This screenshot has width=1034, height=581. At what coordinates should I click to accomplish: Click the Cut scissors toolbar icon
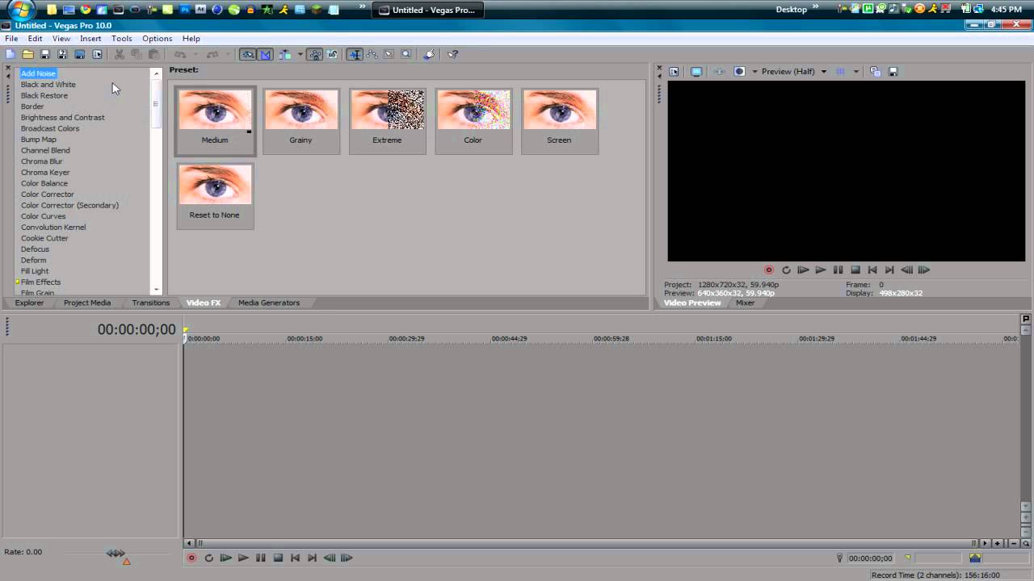click(119, 54)
